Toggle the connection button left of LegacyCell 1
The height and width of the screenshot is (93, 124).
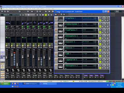[56, 60]
